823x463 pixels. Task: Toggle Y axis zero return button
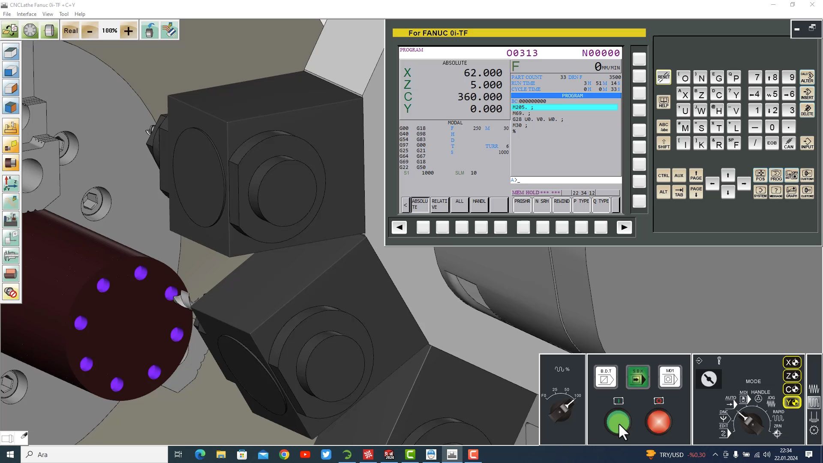point(792,402)
